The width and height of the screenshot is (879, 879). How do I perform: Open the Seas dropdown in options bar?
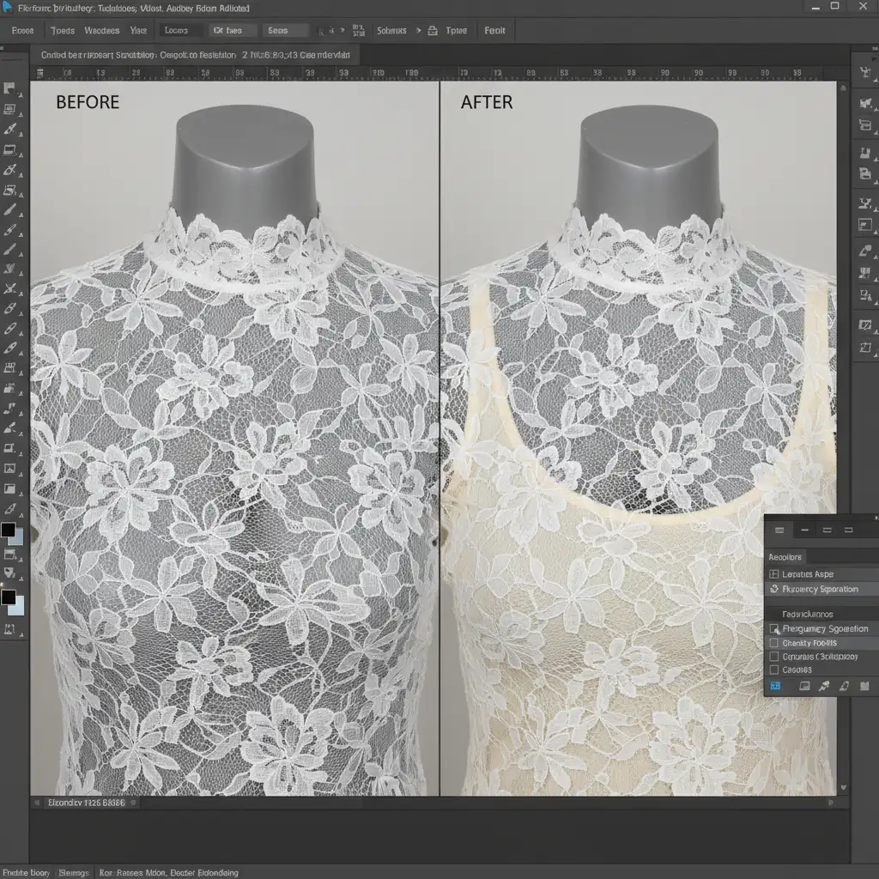[286, 30]
